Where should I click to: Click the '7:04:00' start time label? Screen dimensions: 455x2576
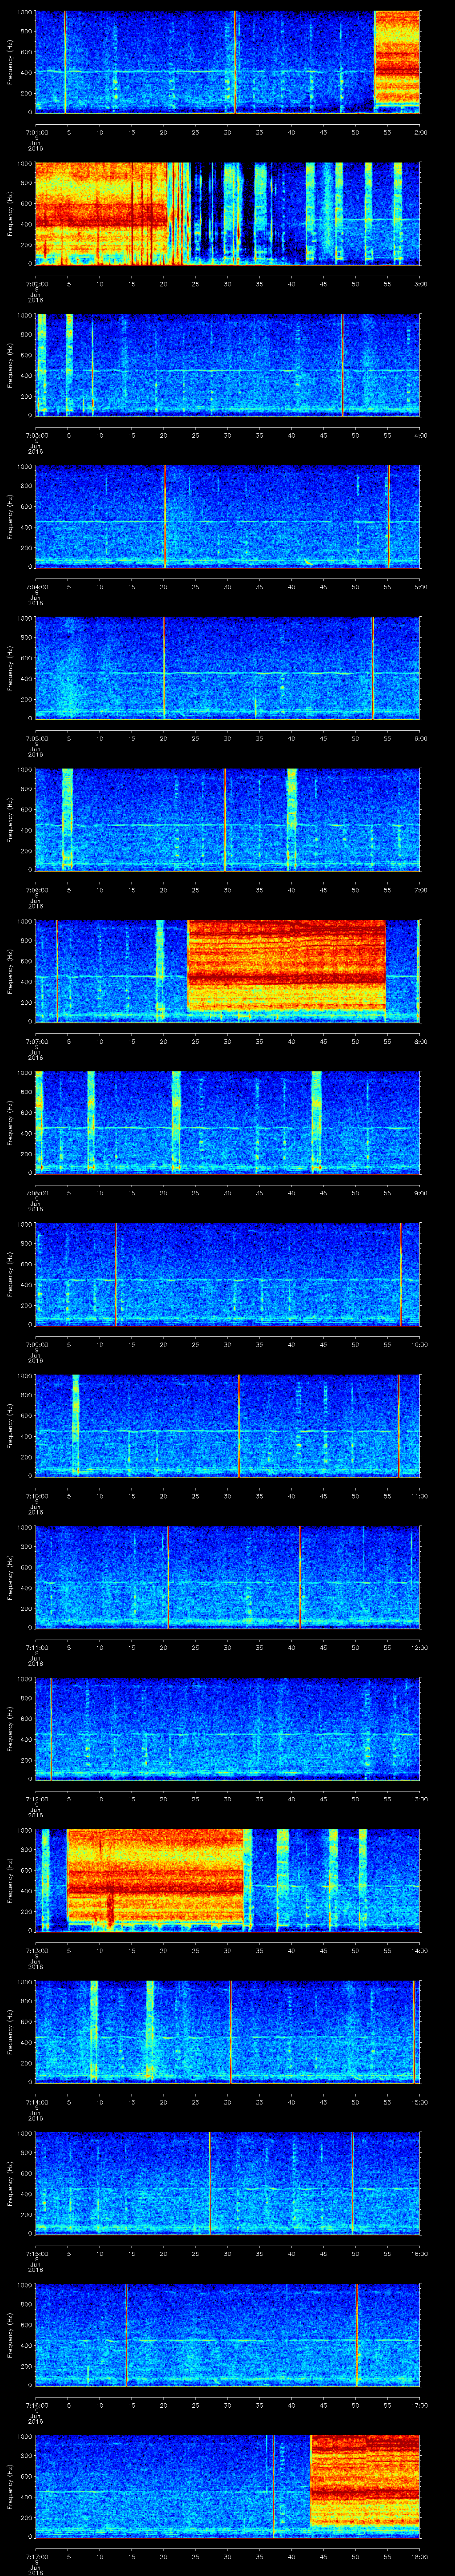[36, 586]
